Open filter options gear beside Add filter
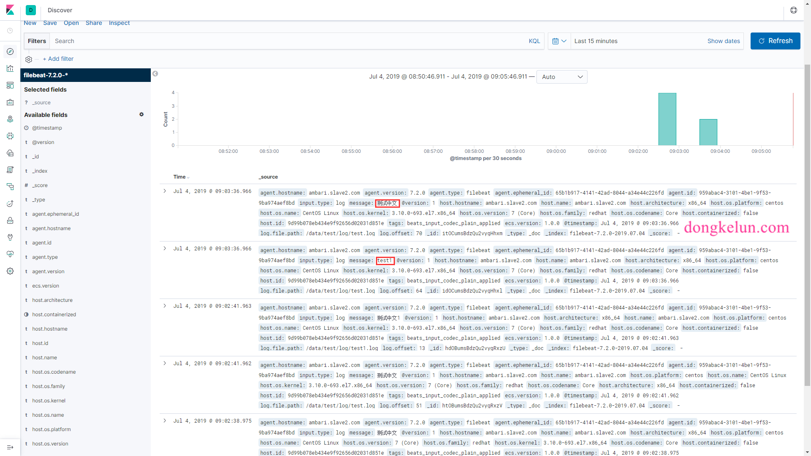The height and width of the screenshot is (456, 811). [29, 60]
